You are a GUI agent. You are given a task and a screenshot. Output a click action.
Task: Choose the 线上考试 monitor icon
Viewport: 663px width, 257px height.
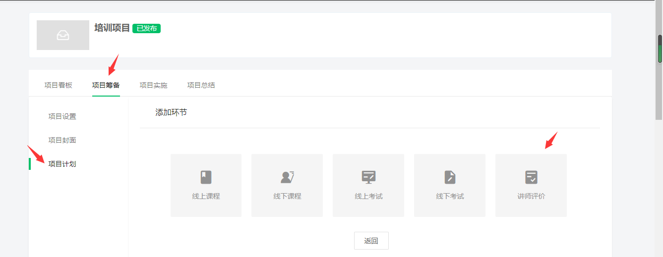(x=368, y=177)
